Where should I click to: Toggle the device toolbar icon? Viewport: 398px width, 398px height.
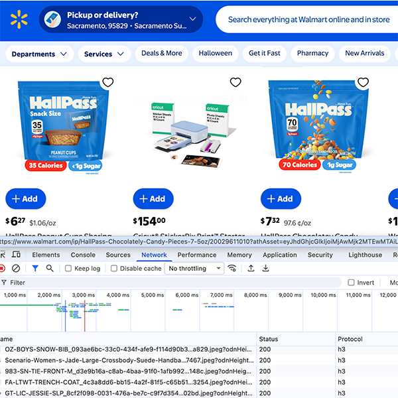tap(16, 254)
